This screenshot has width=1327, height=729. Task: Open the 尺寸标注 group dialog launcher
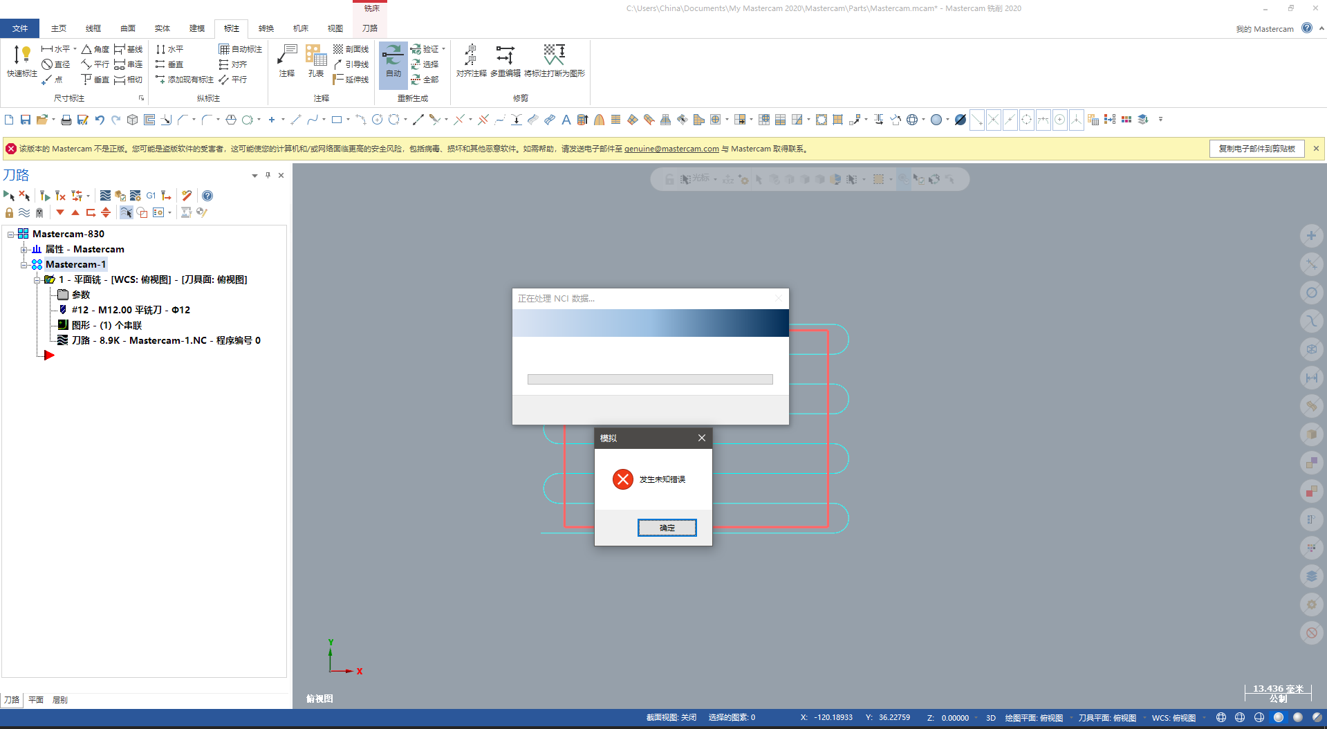(x=141, y=98)
